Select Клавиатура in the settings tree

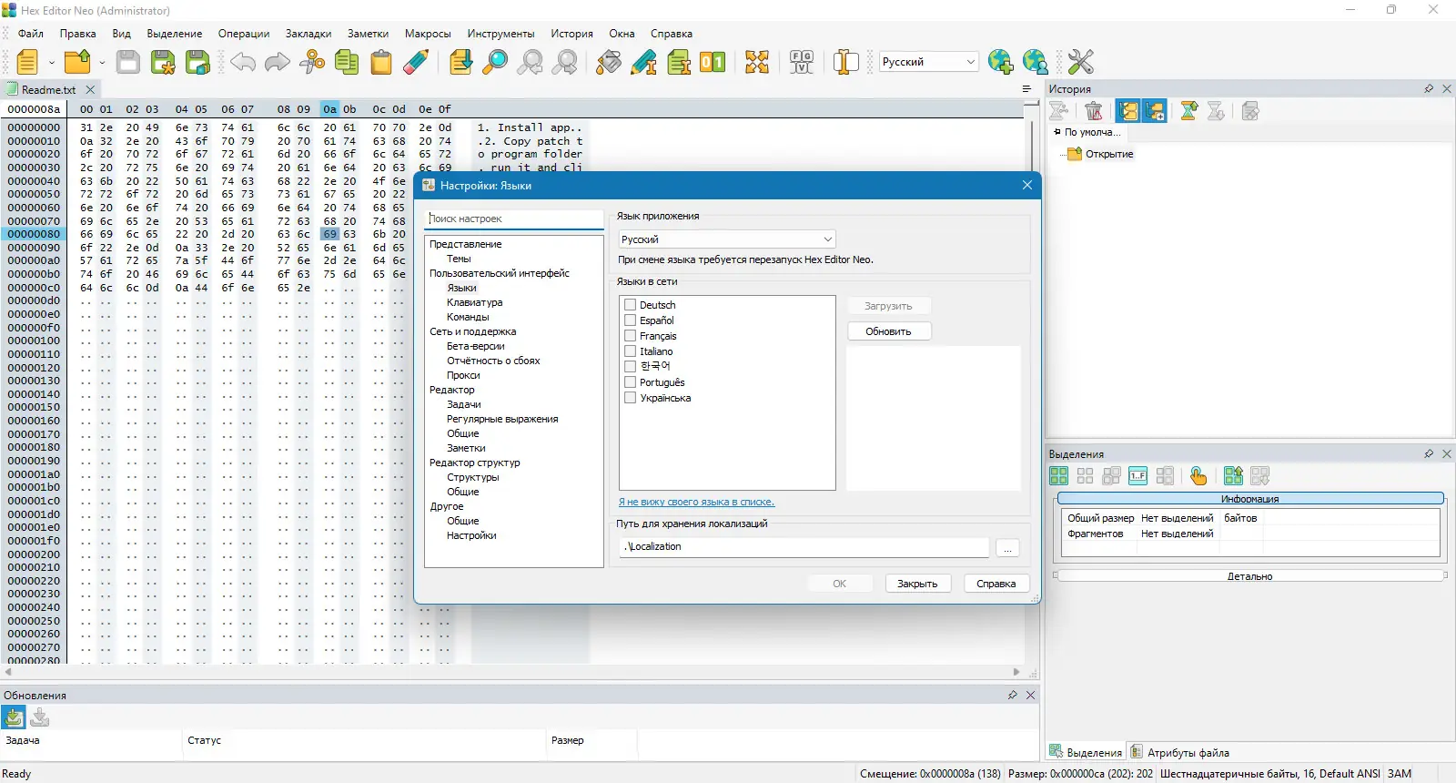click(x=474, y=302)
